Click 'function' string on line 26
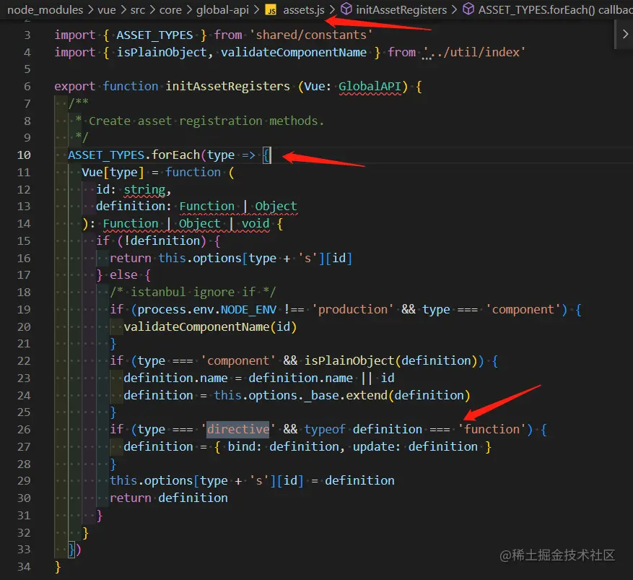 pyautogui.click(x=492, y=429)
